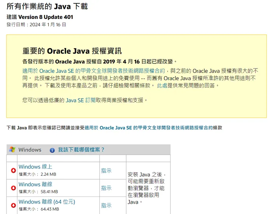
Task: Open 指示 instructions for Windows 離線 (64 位元)
Action: pos(106,205)
